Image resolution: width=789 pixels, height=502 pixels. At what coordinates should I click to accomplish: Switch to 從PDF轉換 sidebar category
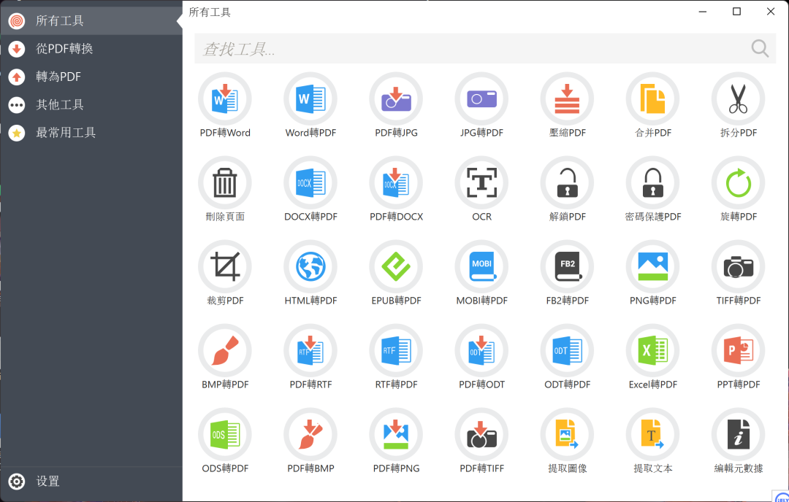tap(64, 49)
